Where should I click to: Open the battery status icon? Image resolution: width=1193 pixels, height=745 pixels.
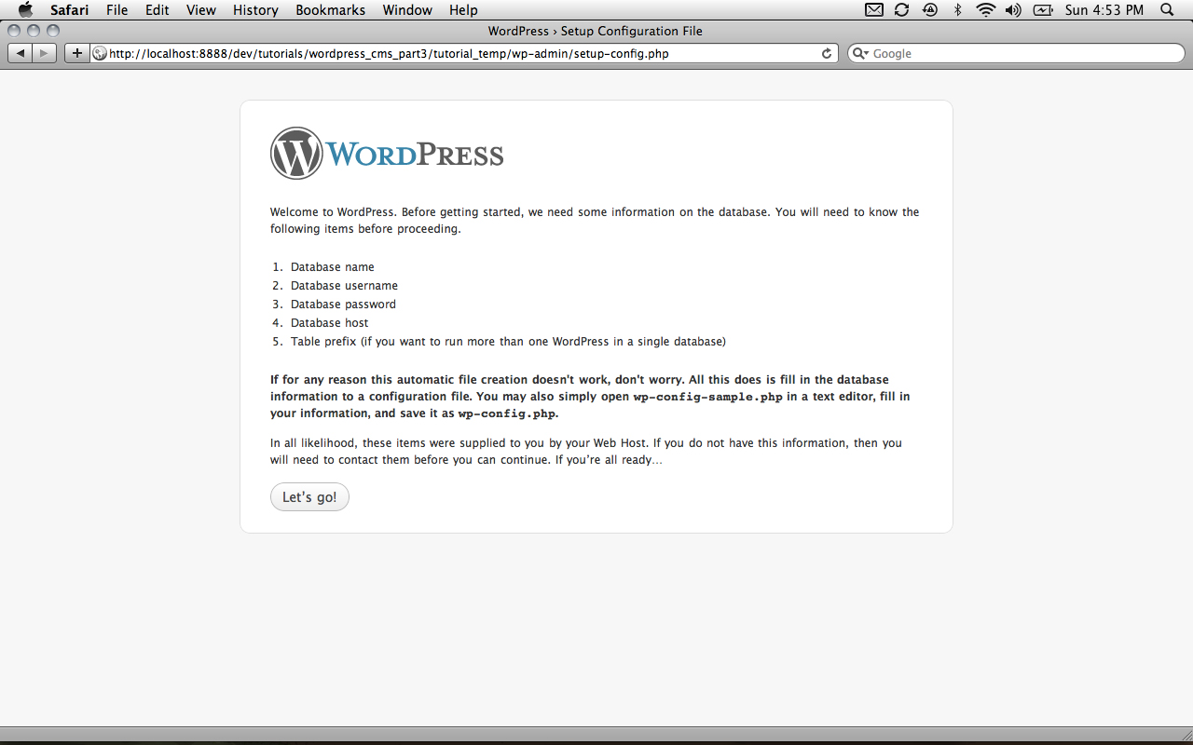pos(1044,10)
